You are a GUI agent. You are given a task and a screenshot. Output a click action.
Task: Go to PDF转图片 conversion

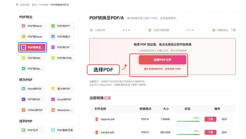[x=62, y=37]
